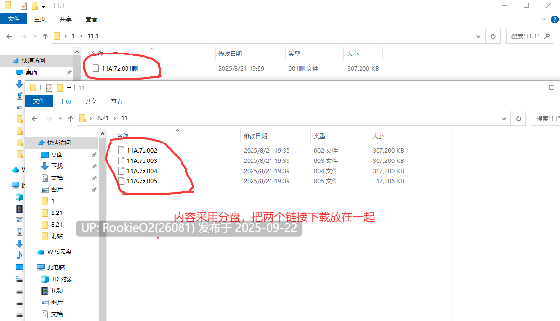Open the 共享 tab in the 11 window
Viewport: 560px width, 321px height.
[x=90, y=101]
